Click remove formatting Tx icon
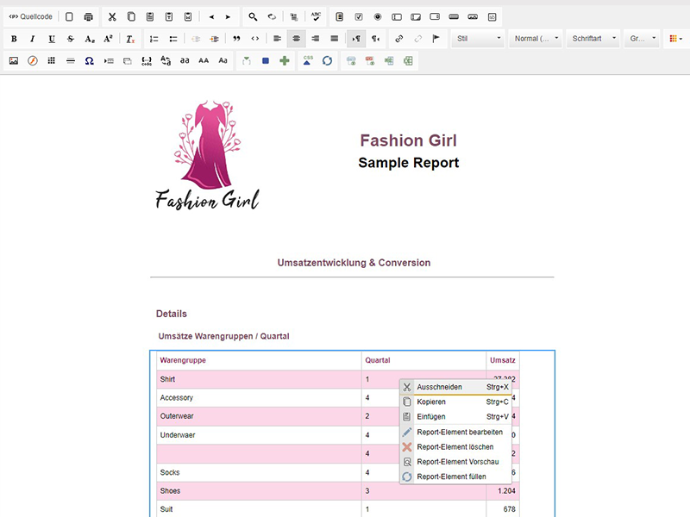The image size is (690, 517). tap(130, 39)
